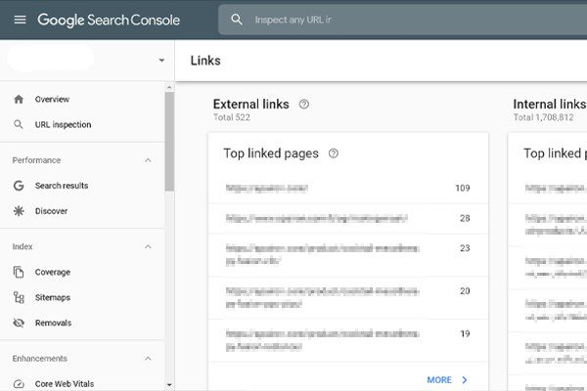Image resolution: width=587 pixels, height=391 pixels.
Task: Open the hamburger navigation menu
Action: [x=20, y=20]
